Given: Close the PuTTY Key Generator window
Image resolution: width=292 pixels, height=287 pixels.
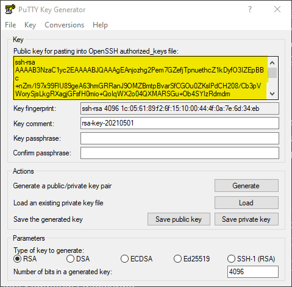Looking at the screenshot, I should (x=277, y=9).
